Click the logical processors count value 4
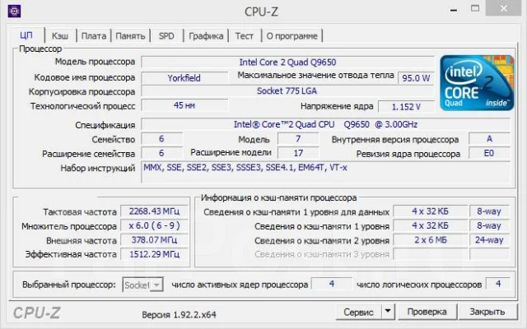527x329 pixels. point(498,284)
